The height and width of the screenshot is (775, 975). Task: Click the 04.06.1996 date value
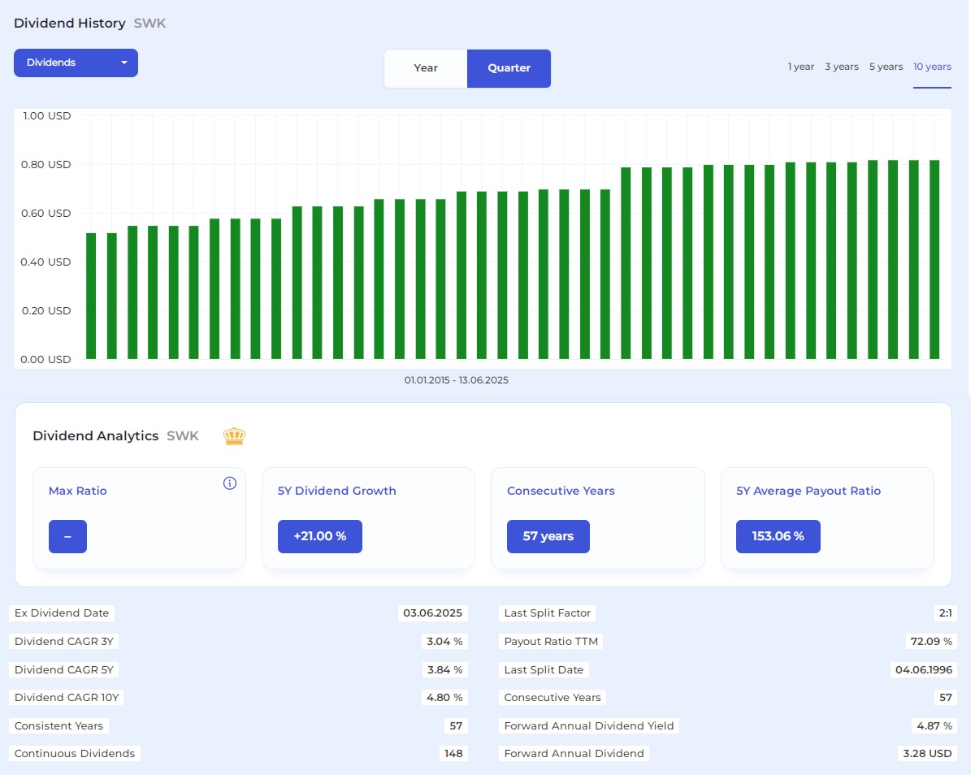922,670
